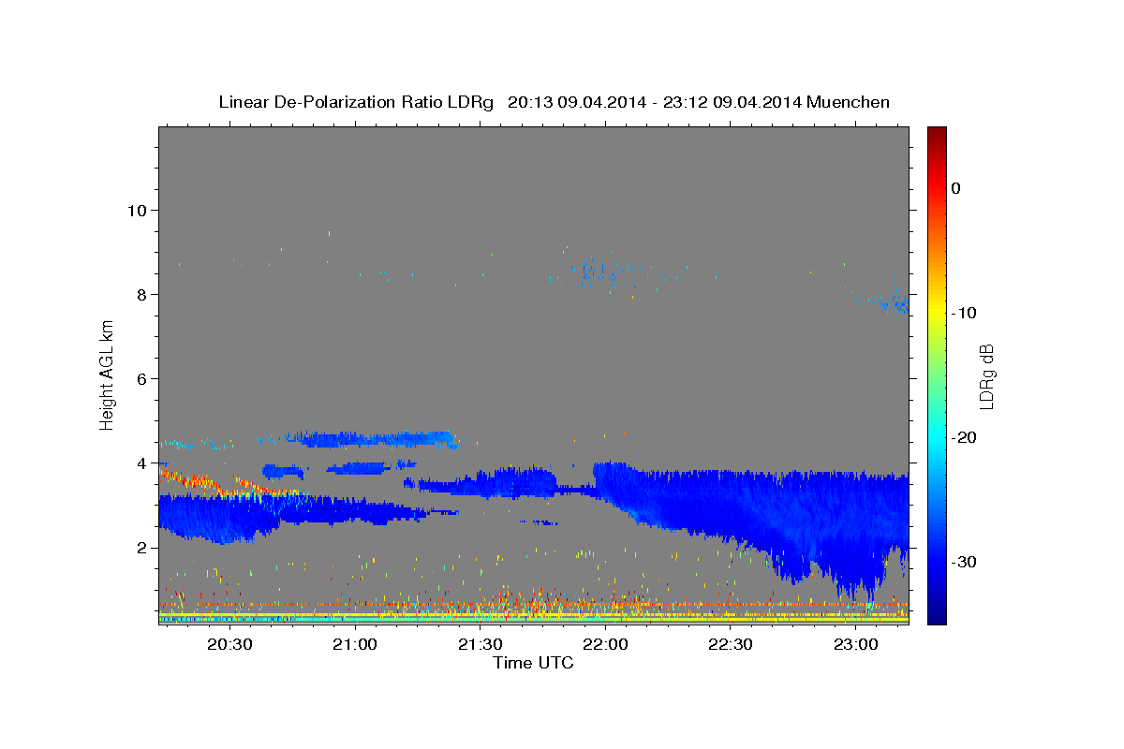Click the height label 4
The image size is (1124, 749).
pos(141,463)
